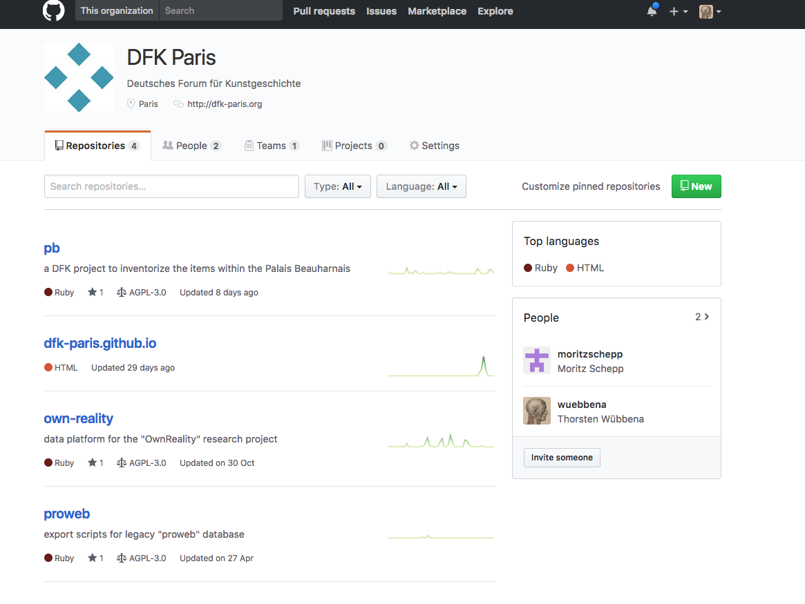Viewport: 805px width, 604px height.
Task: Go to Pull requests in header
Action: tap(324, 11)
